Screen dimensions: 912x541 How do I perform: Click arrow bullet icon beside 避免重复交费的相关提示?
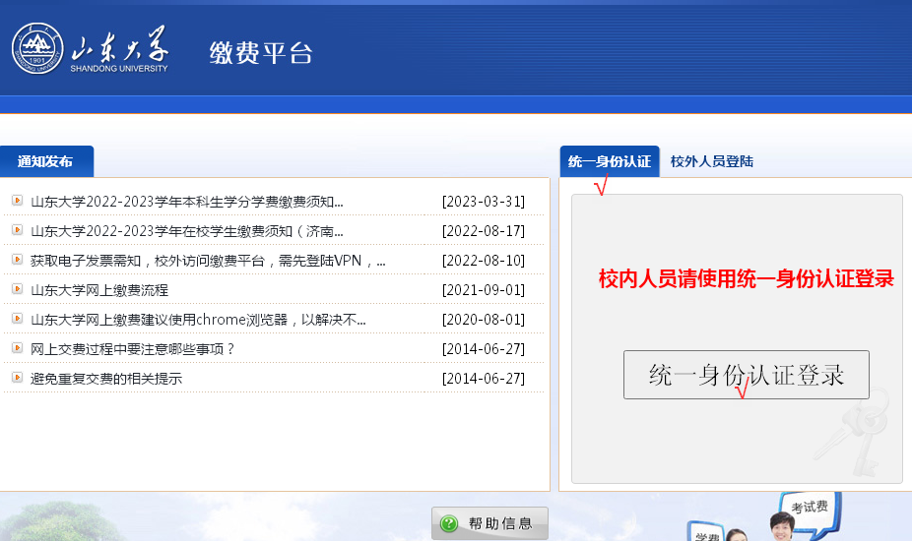tap(18, 378)
